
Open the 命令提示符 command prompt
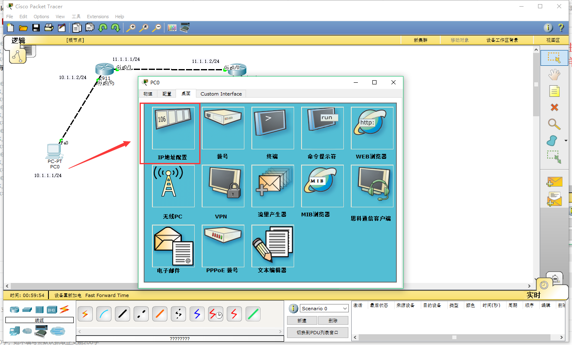point(322,128)
